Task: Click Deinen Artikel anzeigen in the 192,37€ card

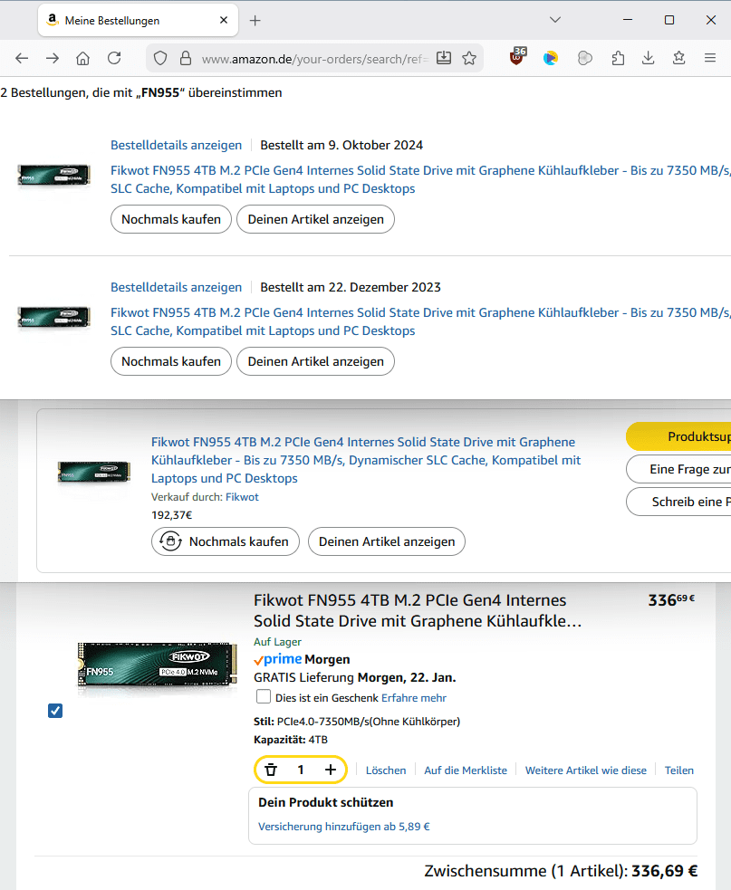Action: pyautogui.click(x=387, y=541)
